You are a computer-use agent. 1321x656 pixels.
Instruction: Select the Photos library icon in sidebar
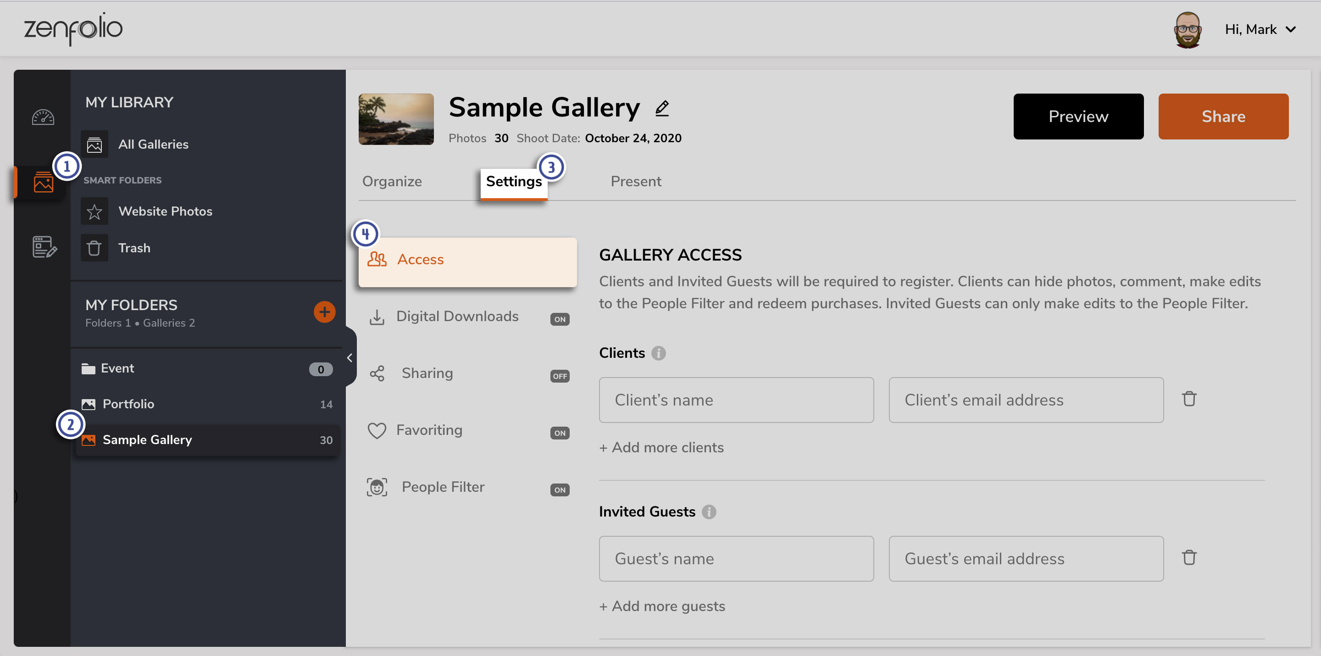point(43,182)
